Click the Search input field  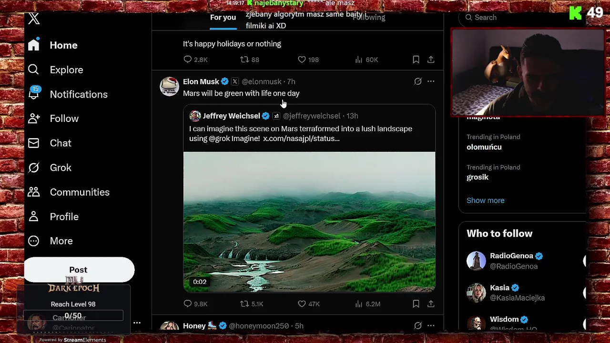tap(522, 18)
